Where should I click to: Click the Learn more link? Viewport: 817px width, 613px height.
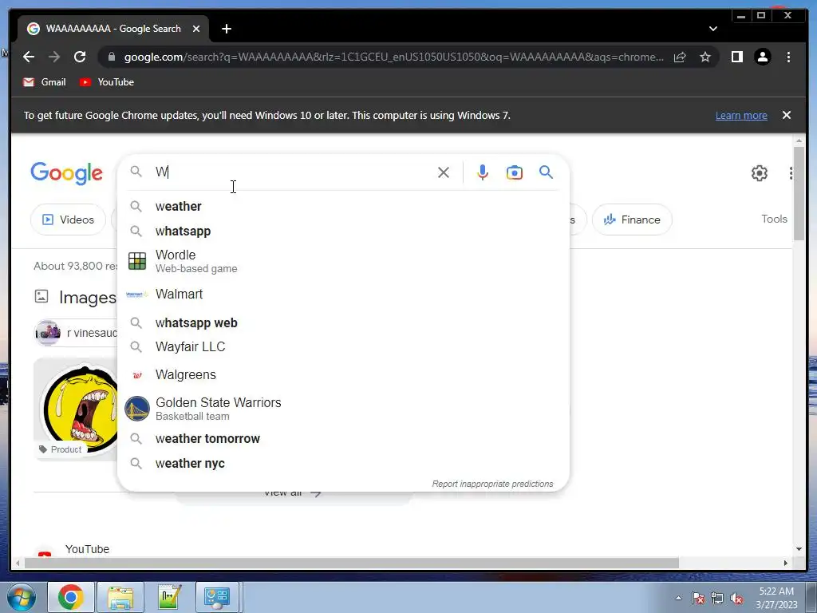click(741, 115)
